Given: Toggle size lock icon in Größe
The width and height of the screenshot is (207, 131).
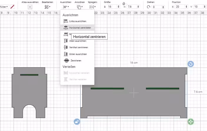Looking at the screenshot, I should (124, 4).
